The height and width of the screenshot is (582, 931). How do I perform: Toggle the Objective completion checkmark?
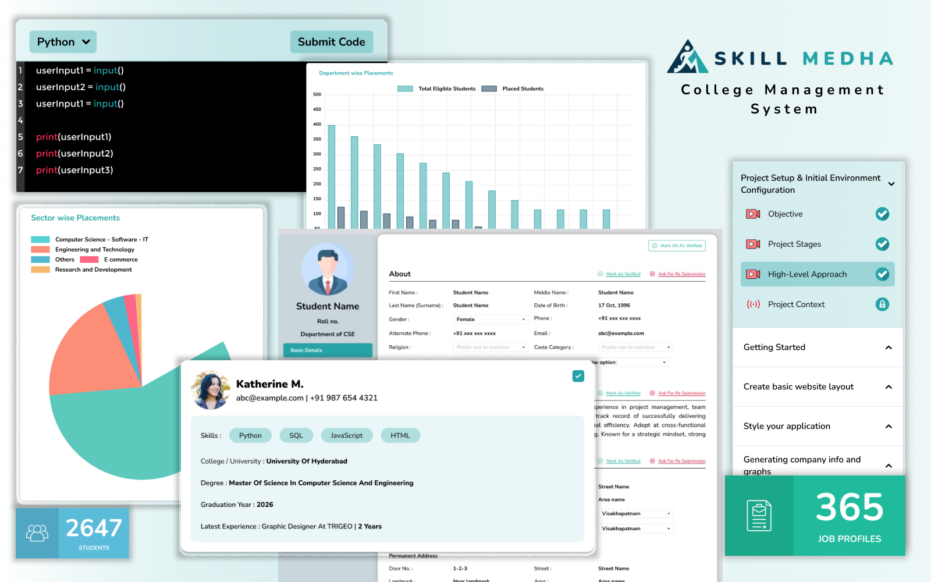point(882,214)
